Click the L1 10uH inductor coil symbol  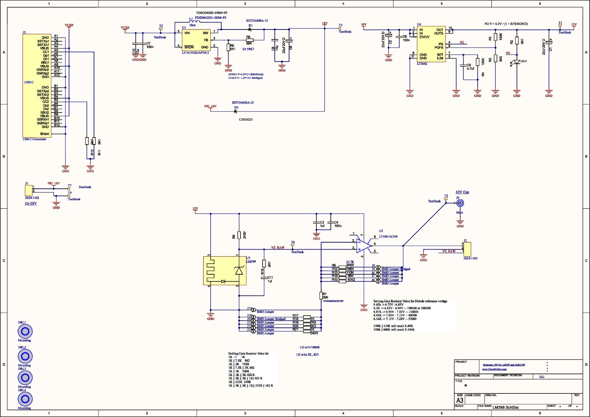(195, 22)
